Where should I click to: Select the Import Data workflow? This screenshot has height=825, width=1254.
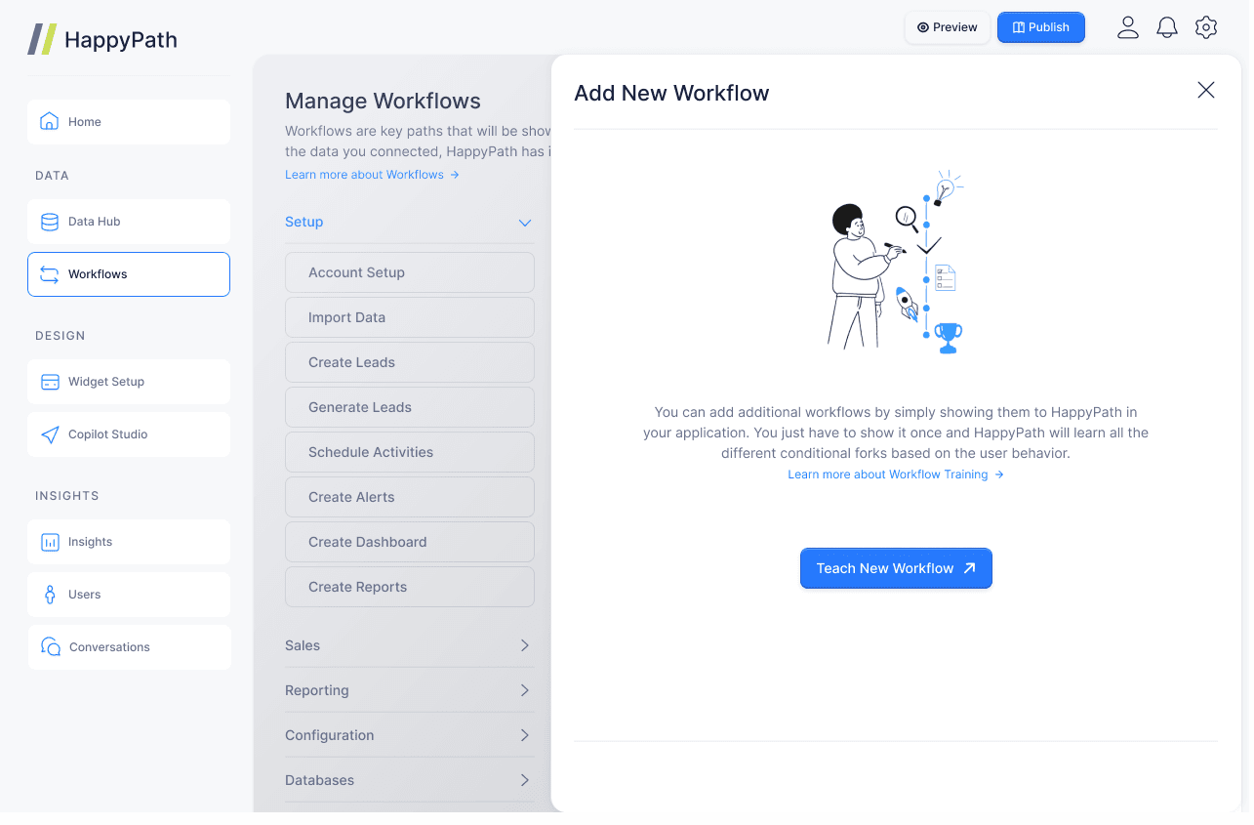[x=409, y=317]
